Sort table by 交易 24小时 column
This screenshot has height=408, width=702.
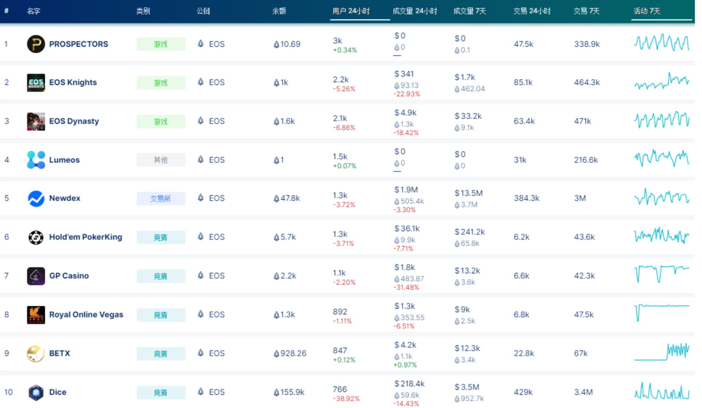(x=532, y=11)
